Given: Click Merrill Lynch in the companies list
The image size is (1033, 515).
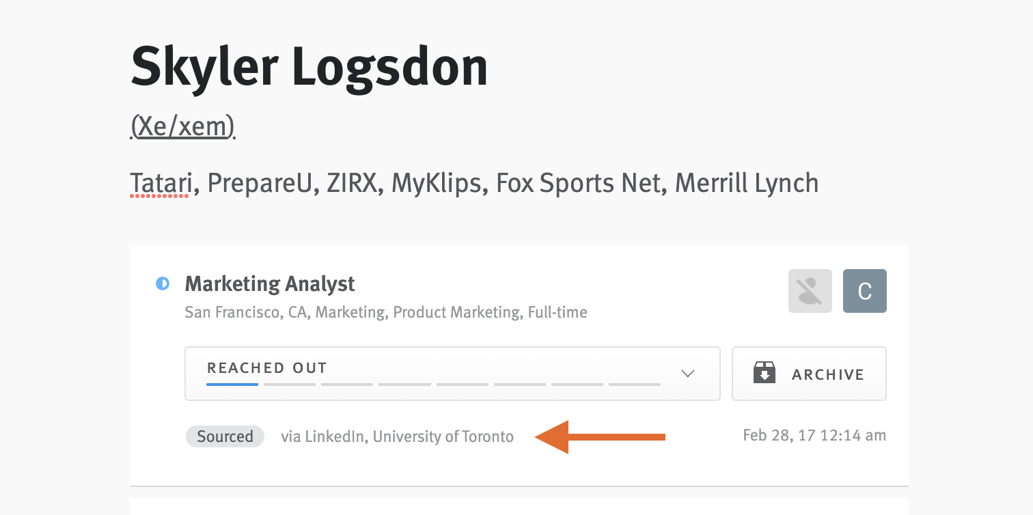Looking at the screenshot, I should pyautogui.click(x=746, y=182).
